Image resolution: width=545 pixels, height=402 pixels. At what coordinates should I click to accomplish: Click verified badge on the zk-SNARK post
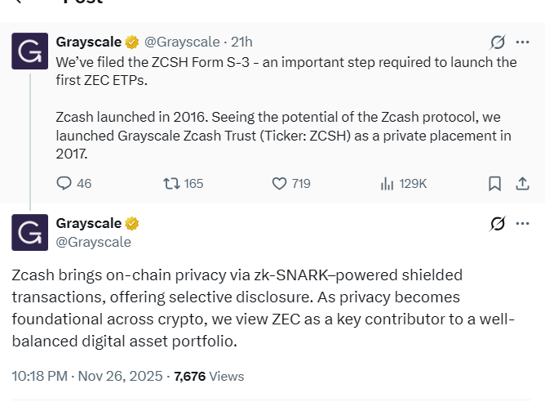click(x=131, y=224)
